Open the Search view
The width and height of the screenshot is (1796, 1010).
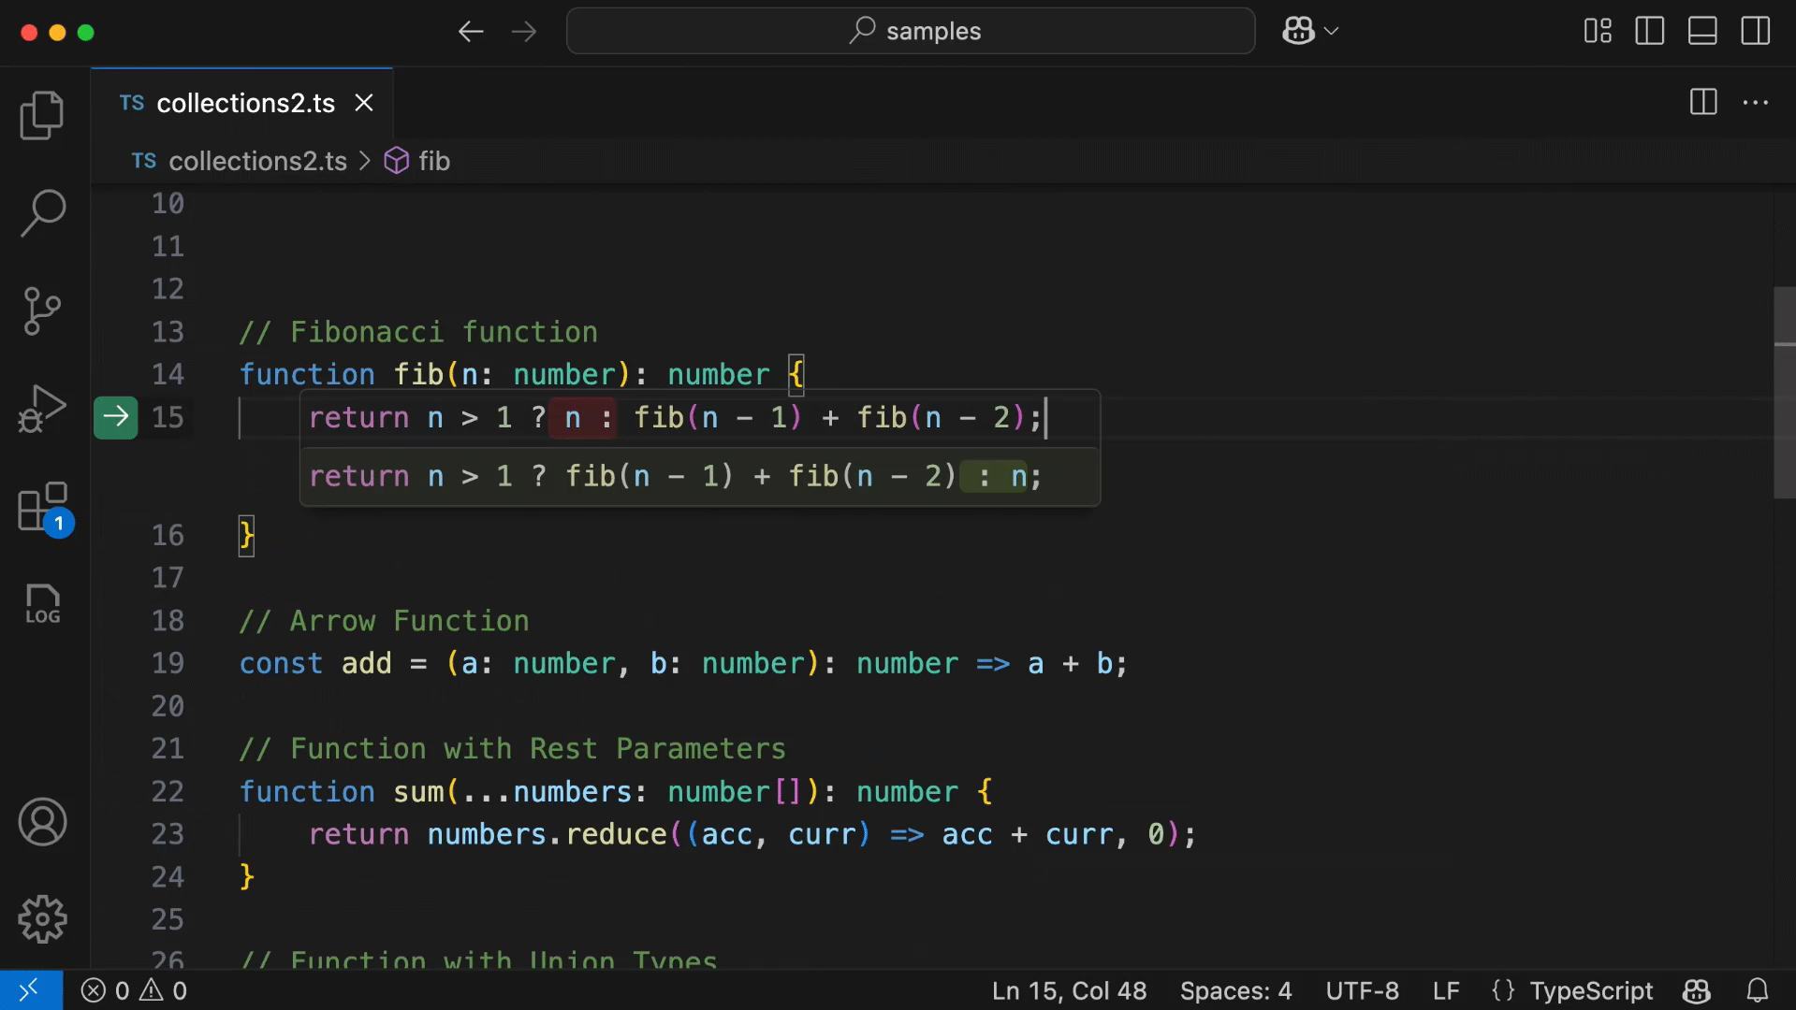click(42, 213)
